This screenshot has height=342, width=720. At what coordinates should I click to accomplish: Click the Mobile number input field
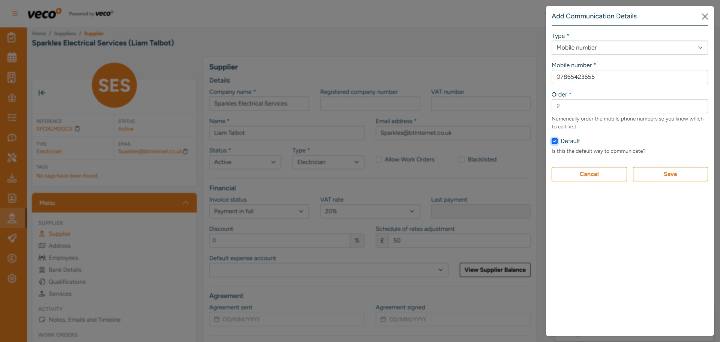(x=630, y=77)
